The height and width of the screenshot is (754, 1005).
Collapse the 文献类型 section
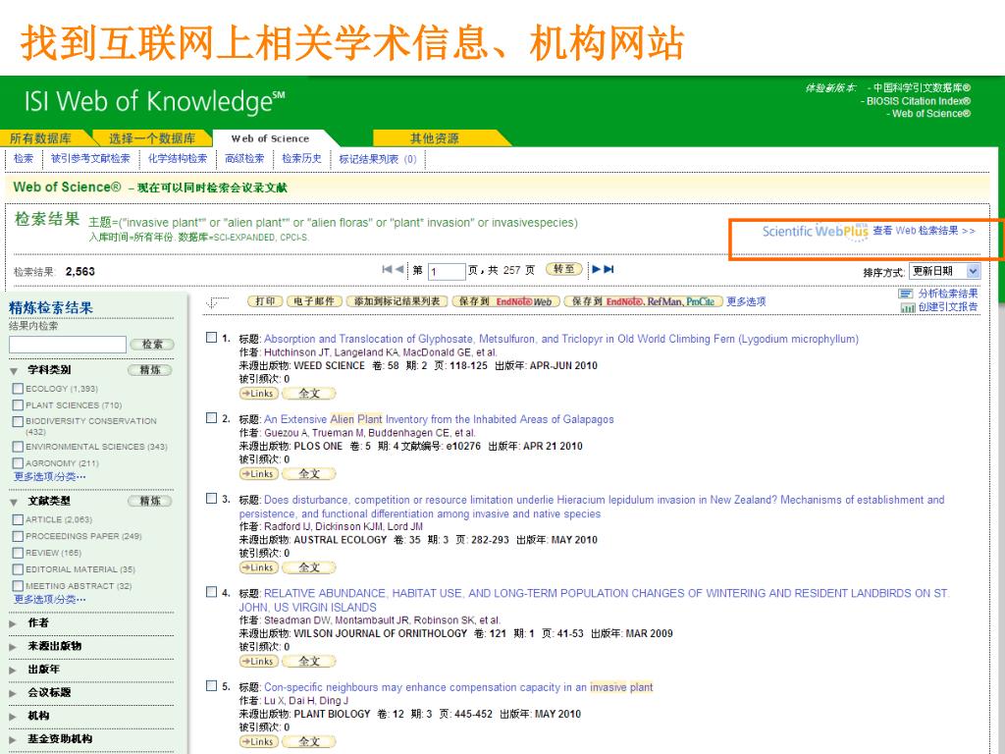click(x=14, y=502)
